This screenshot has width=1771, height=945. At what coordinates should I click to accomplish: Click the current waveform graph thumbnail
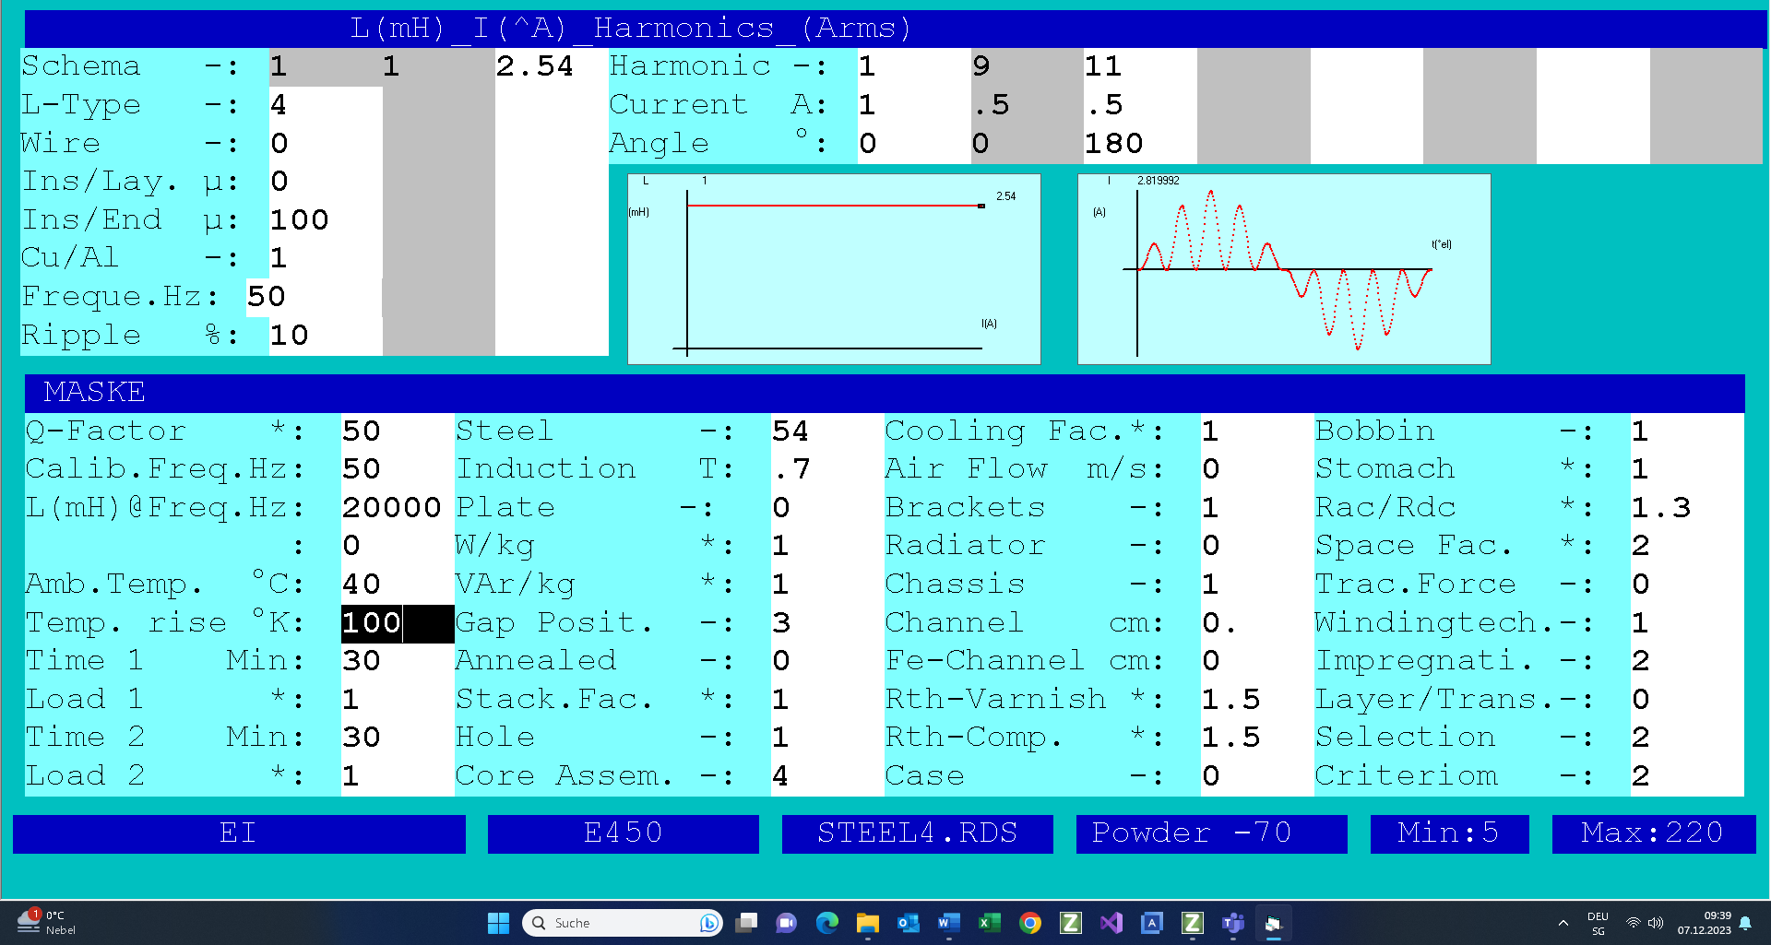[1283, 268]
